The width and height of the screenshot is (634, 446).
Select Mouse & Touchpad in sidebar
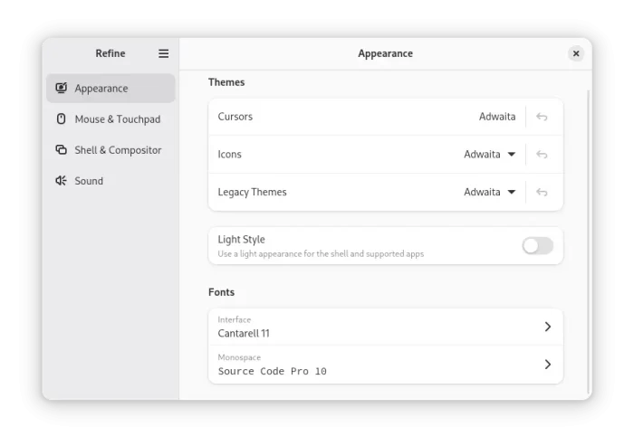pyautogui.click(x=110, y=119)
